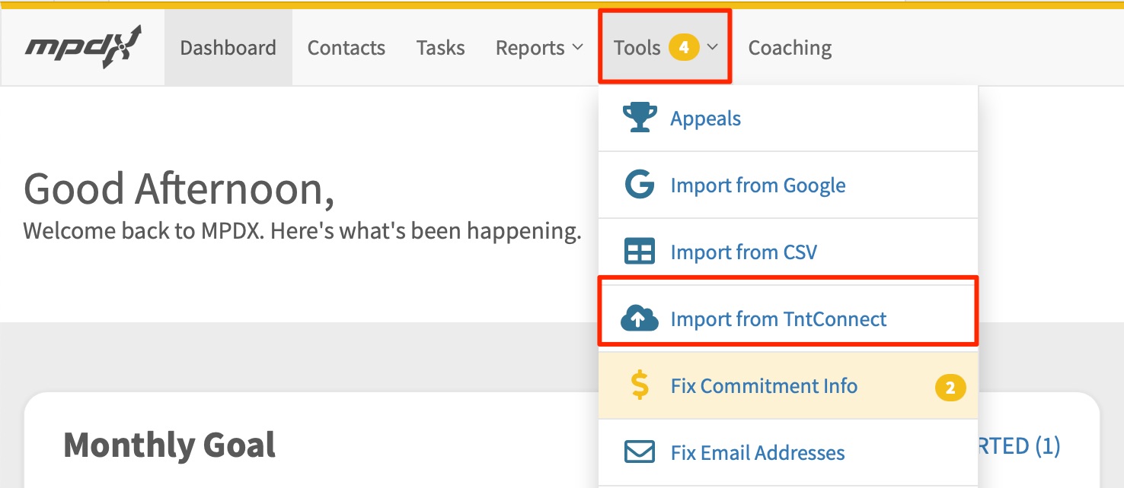The height and width of the screenshot is (488, 1124).
Task: Click the Good Afternoon greeting text
Action: (179, 189)
